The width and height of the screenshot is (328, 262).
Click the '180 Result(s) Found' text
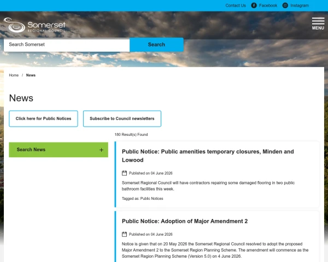tap(131, 135)
